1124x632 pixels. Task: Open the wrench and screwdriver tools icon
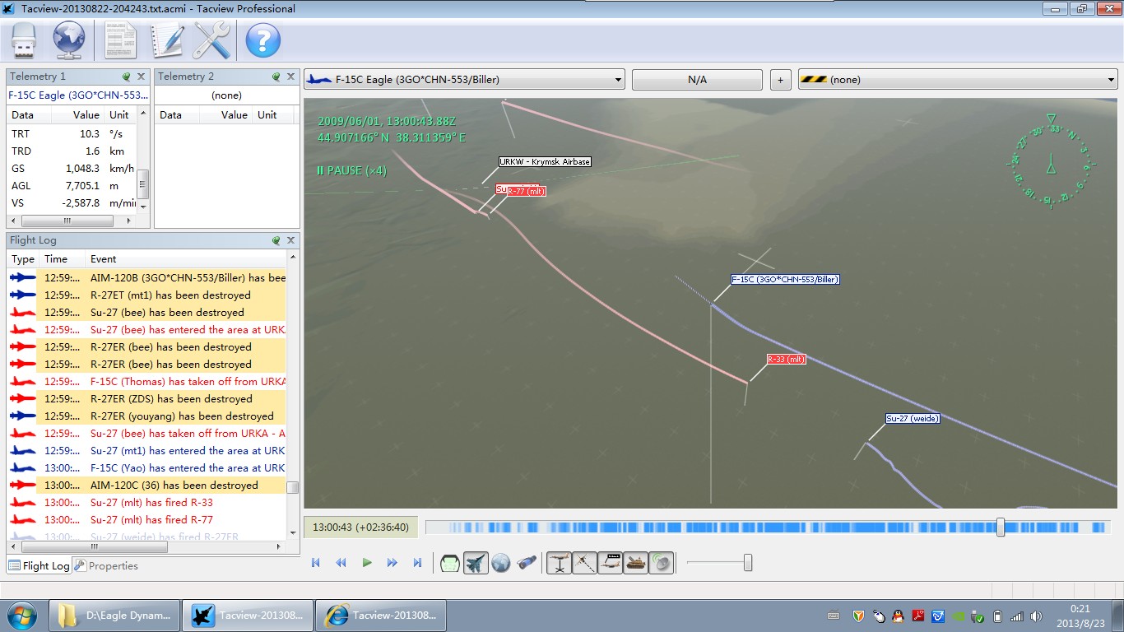[211, 40]
